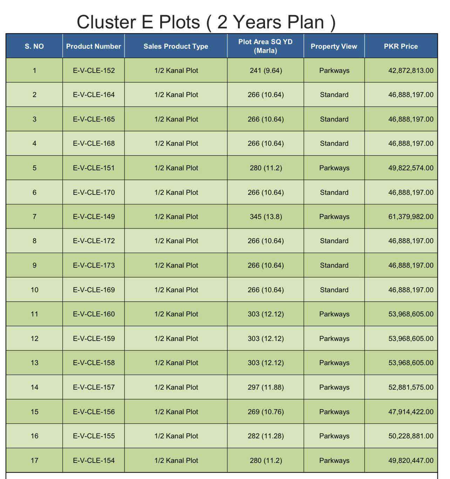Click the 297 (11.88) area cell
The width and height of the screenshot is (450, 479).
[x=266, y=387]
